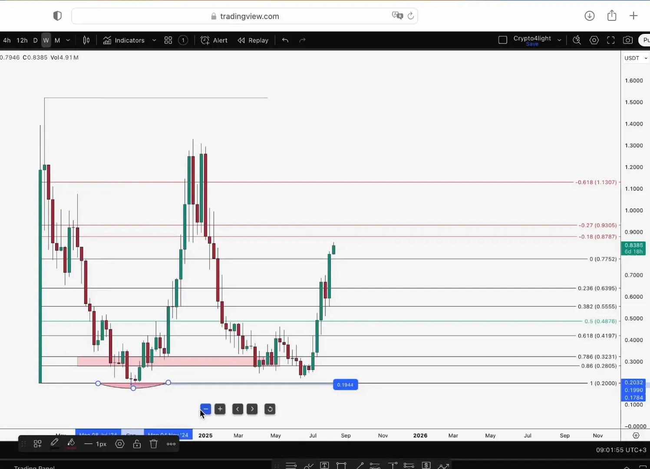Select the 4h timeframe
650x469 pixels.
click(x=7, y=40)
